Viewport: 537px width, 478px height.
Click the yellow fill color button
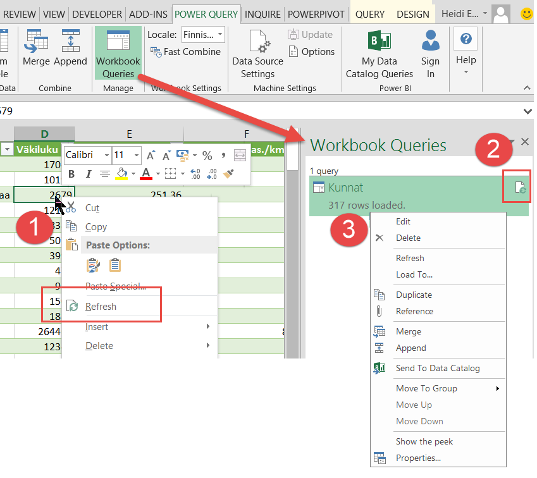pos(120,174)
